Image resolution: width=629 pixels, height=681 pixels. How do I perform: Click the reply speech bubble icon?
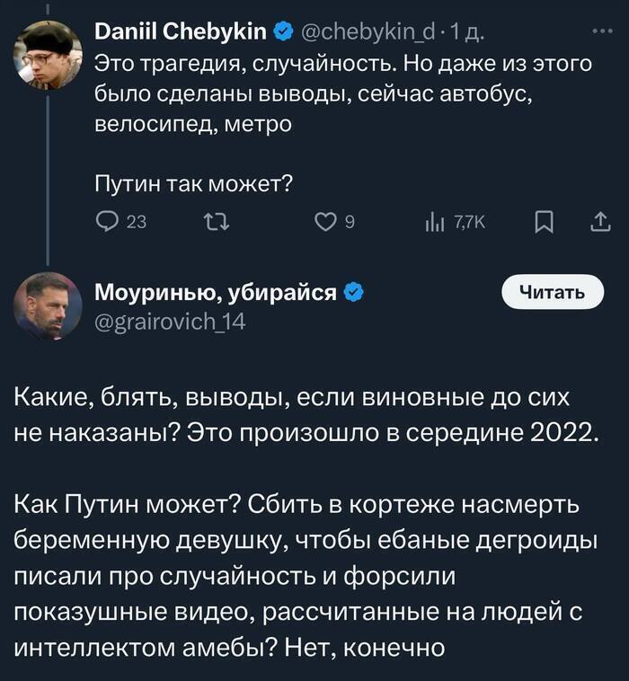[x=106, y=222]
